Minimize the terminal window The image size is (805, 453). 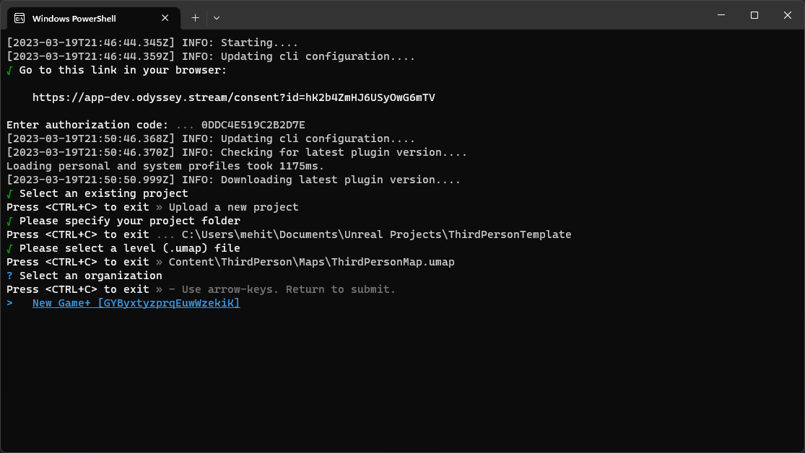pos(721,15)
